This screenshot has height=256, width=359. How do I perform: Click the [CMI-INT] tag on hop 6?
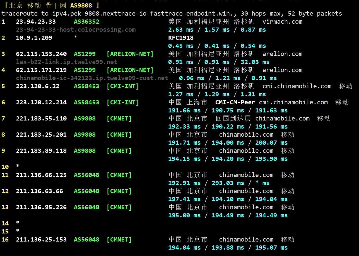123,102
